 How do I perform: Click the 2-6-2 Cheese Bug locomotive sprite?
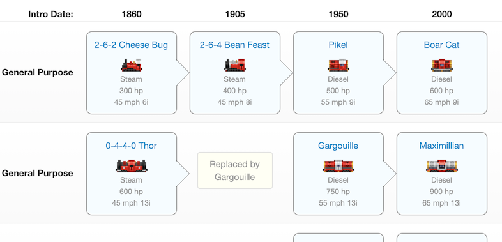click(132, 64)
